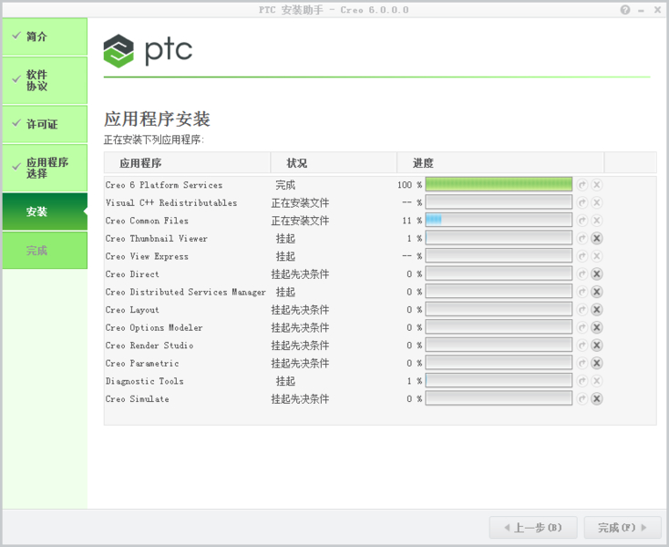Click the cancel X icon for Visual C++ Redistributables
669x547 pixels.
(x=597, y=202)
